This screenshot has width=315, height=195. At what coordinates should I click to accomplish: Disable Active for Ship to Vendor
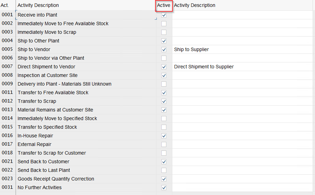pos(164,50)
